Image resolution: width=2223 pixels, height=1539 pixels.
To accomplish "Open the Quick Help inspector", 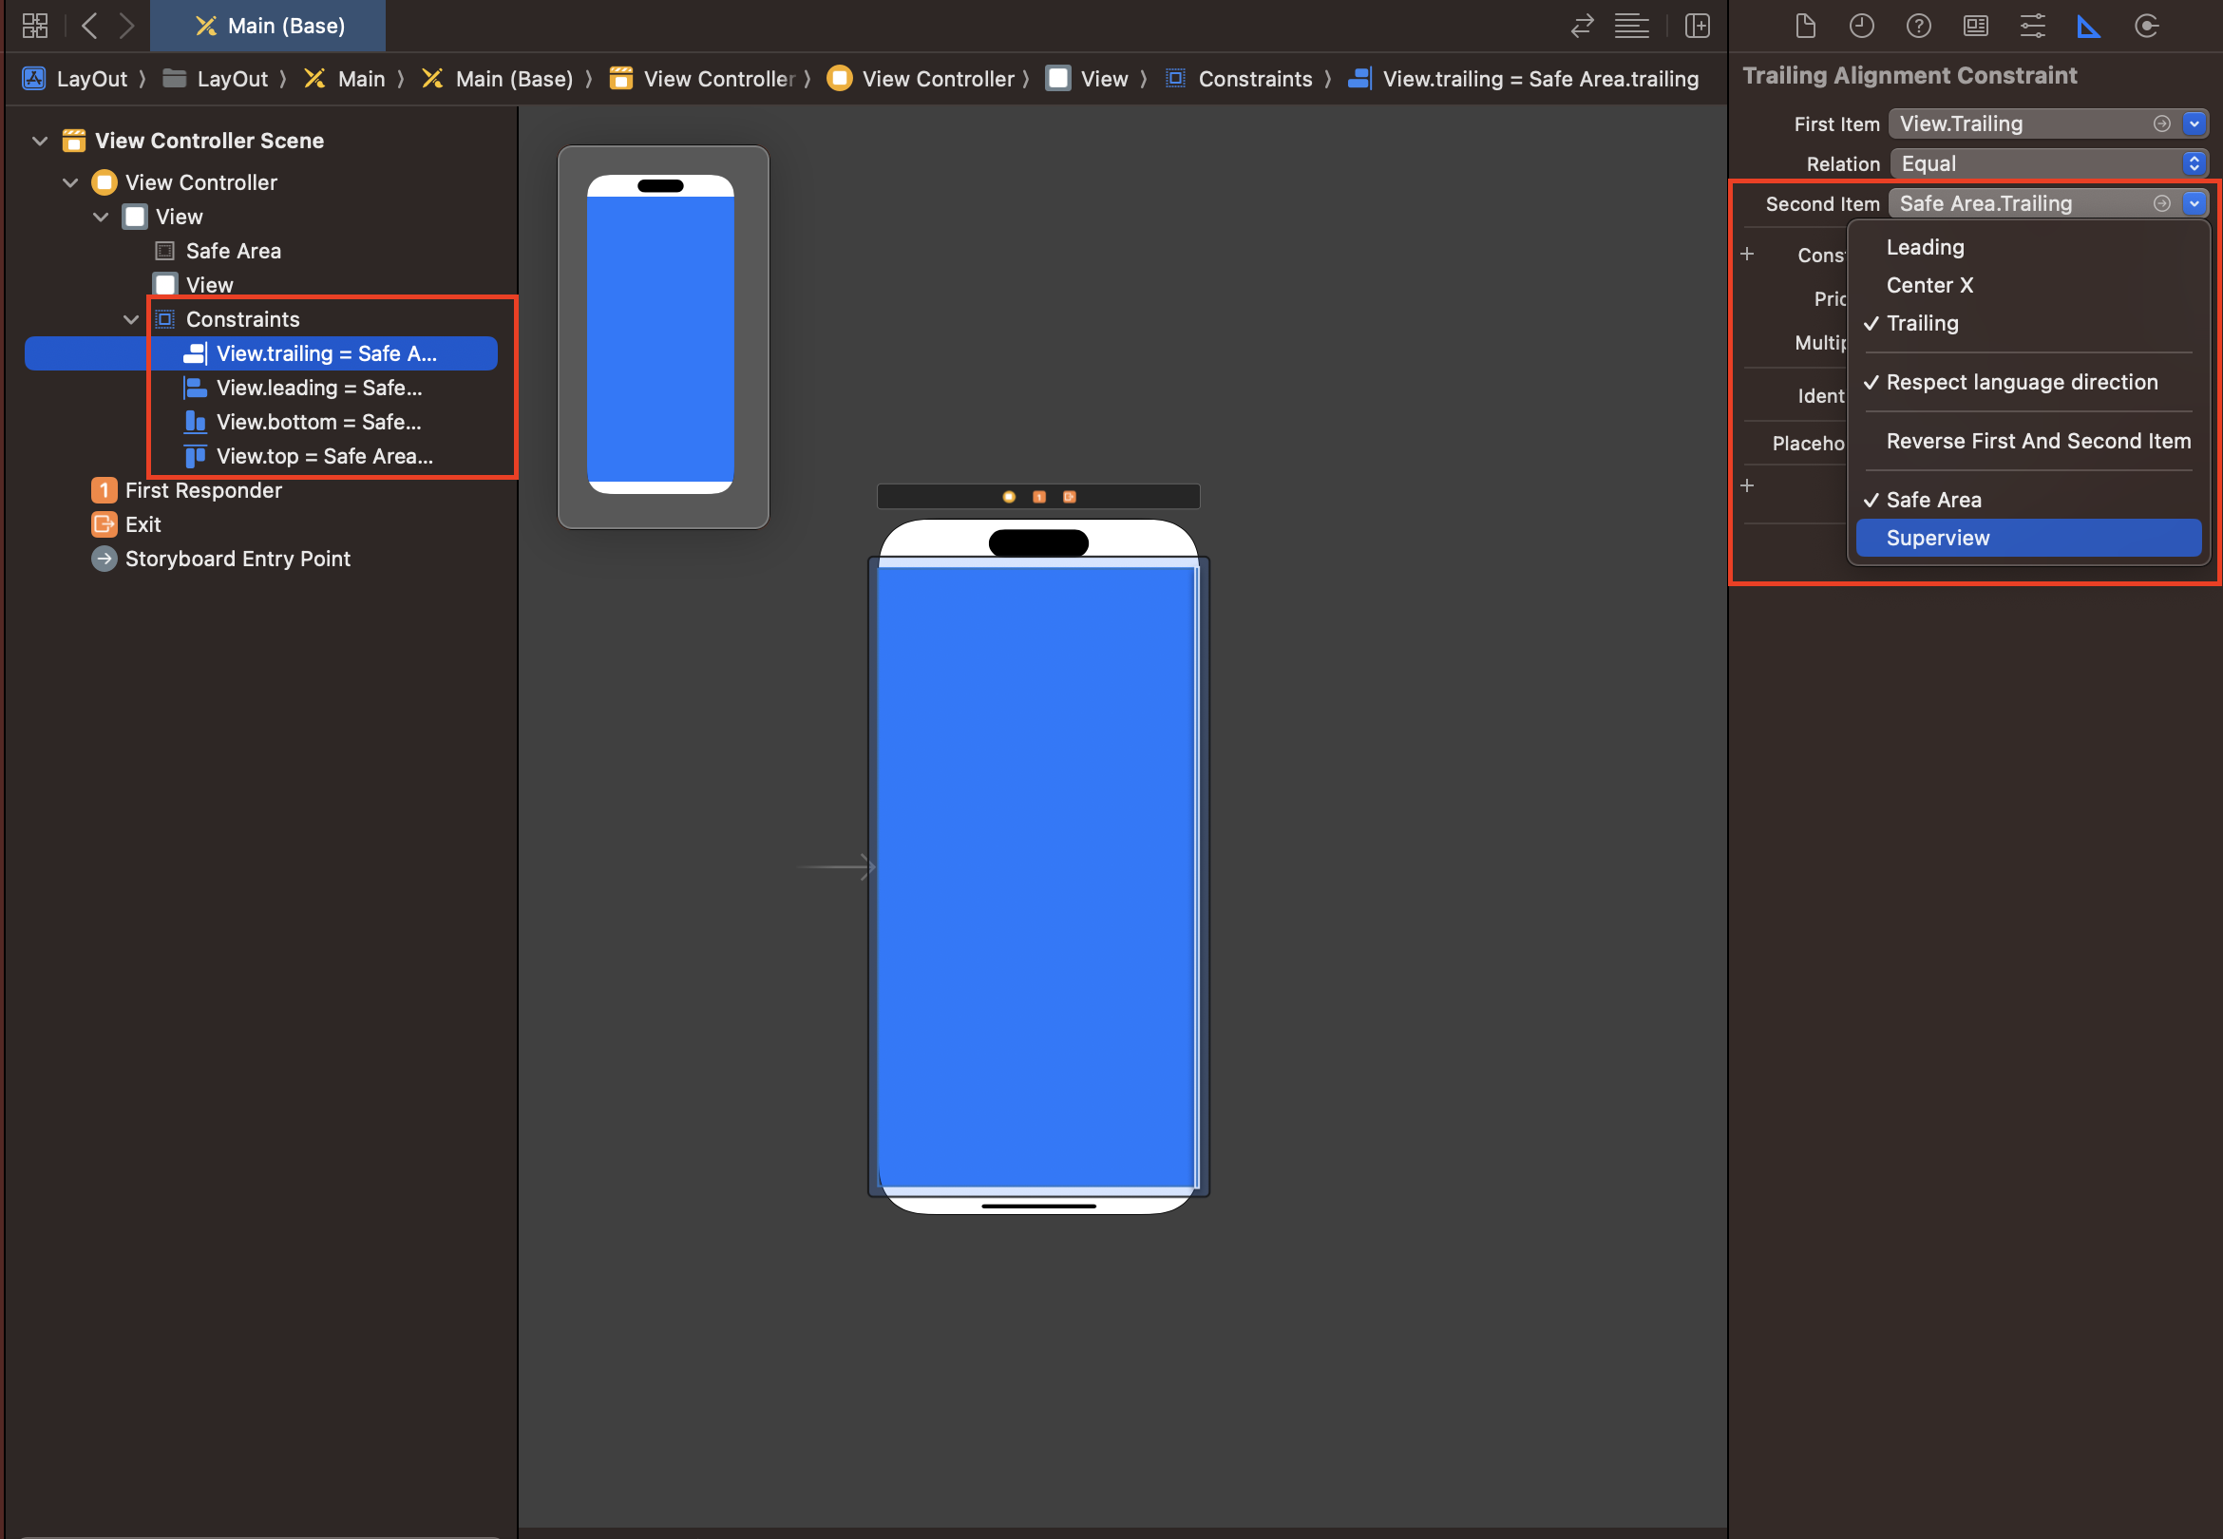I will [1917, 26].
